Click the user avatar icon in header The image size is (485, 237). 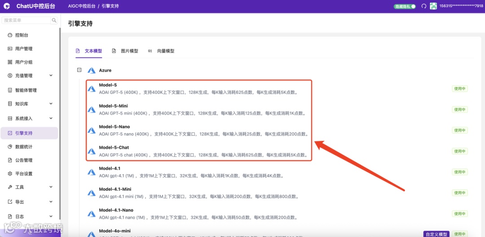click(434, 6)
